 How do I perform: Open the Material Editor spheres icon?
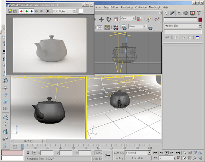tap(116, 27)
